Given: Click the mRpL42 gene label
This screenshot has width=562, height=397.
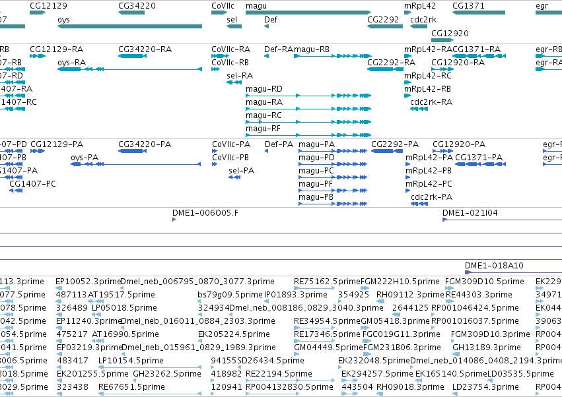Looking at the screenshot, I should (420, 6).
